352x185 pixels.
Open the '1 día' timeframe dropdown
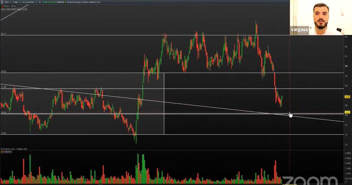click(x=16, y=2)
